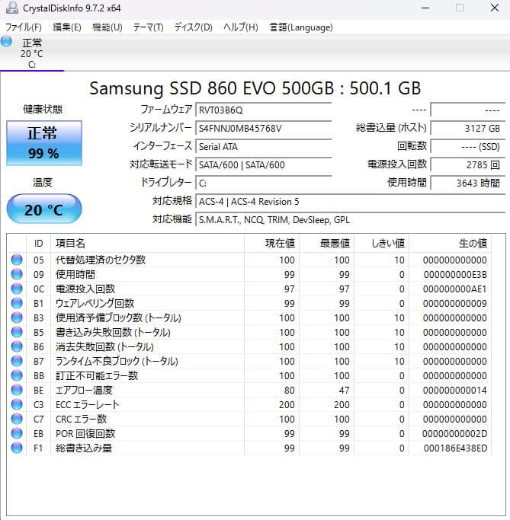Select the 使用済予備ブロック数 (トータル) attribute name
510x520 pixels.
tap(118, 317)
